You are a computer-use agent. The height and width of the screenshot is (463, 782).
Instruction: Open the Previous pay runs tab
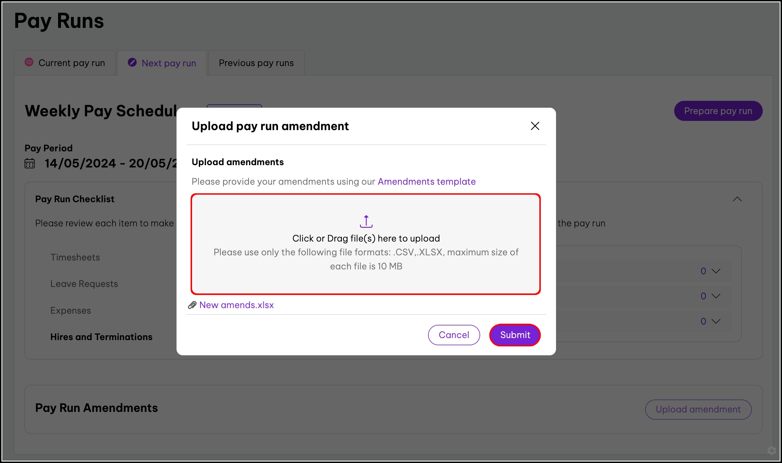coord(256,63)
